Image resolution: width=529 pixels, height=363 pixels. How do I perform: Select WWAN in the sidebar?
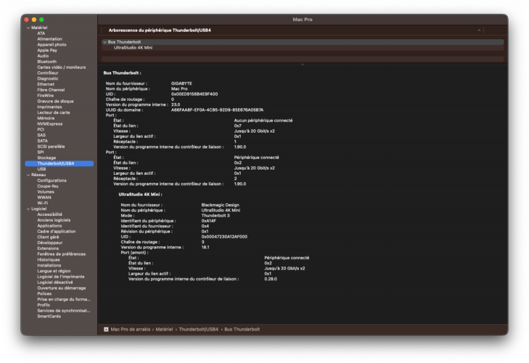[x=44, y=197]
